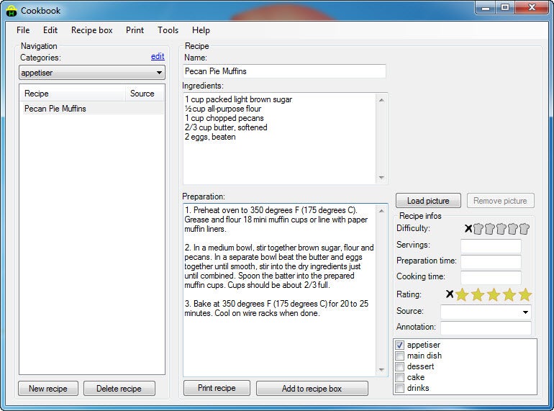Tick the drinks category checkbox

pos(399,388)
